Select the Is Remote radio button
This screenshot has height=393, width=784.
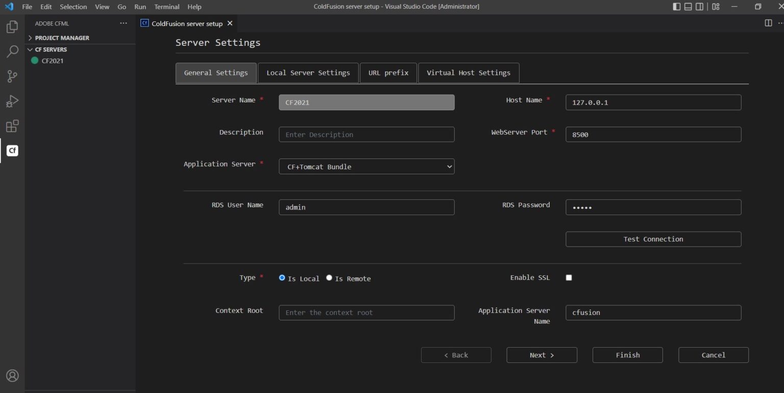329,278
